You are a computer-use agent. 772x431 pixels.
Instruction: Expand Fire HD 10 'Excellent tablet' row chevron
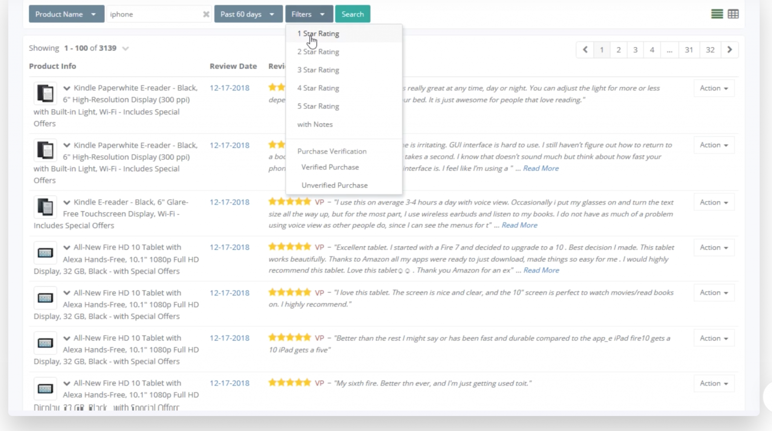pyautogui.click(x=67, y=247)
